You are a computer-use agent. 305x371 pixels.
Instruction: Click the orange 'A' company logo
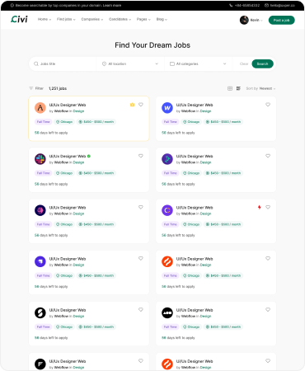click(x=40, y=108)
